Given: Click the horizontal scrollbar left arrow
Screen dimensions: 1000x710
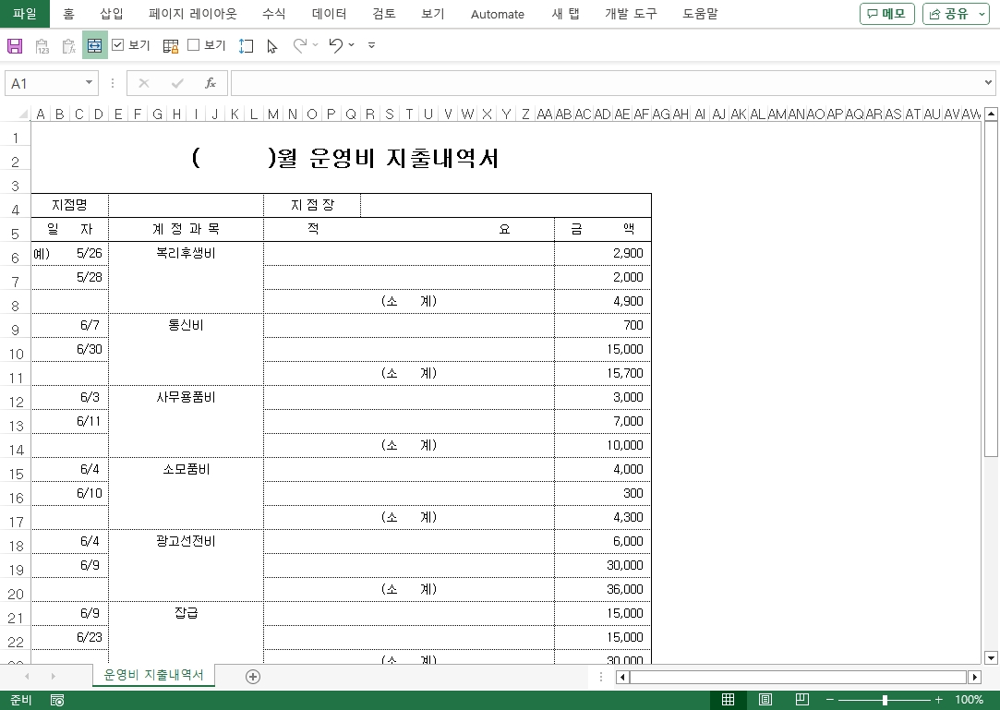Looking at the screenshot, I should point(622,677).
